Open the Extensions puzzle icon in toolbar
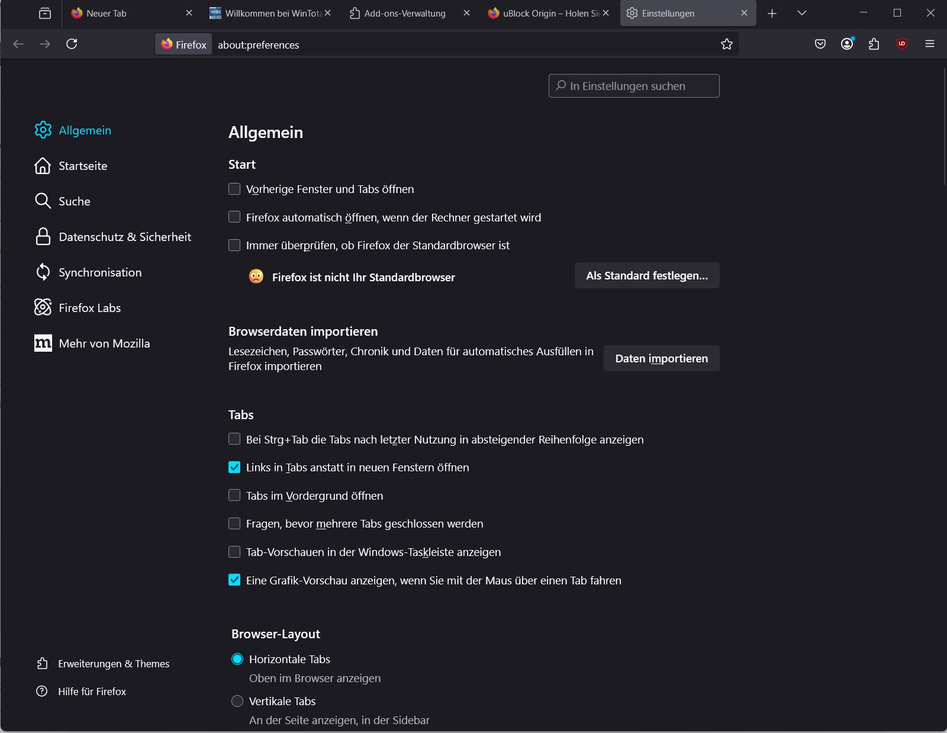The image size is (947, 733). [x=874, y=44]
